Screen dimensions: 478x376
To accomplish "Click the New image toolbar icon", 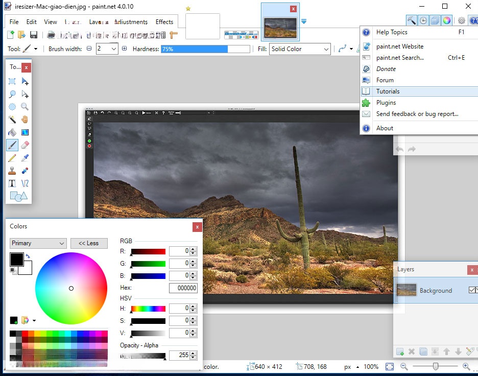I will click(x=11, y=35).
